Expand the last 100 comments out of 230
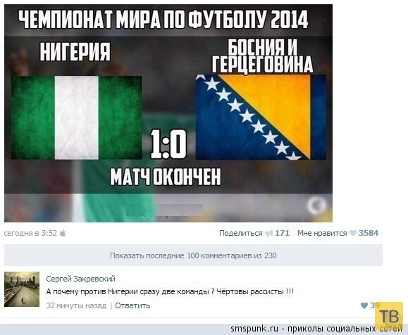 pos(193,255)
